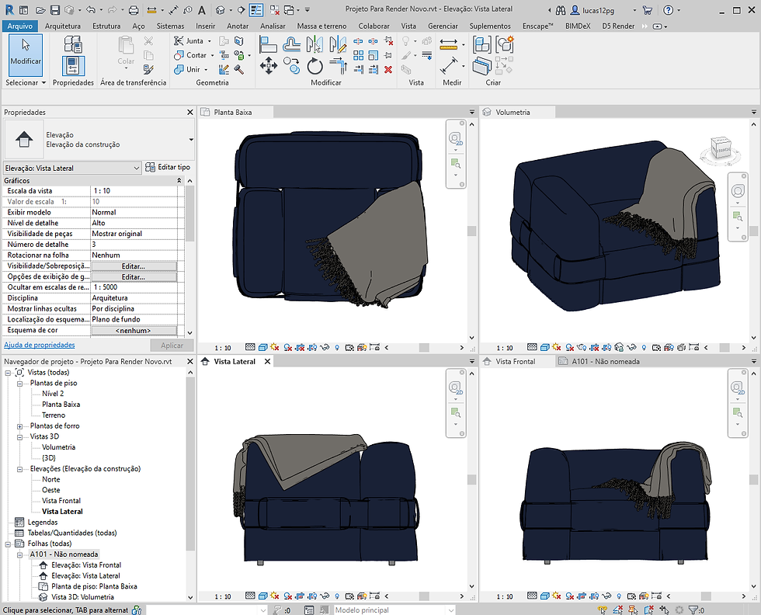Toggle temporary hide/isolate in Vista Lateral view bar
Viewport: 761px width, 615px height.
[x=325, y=596]
